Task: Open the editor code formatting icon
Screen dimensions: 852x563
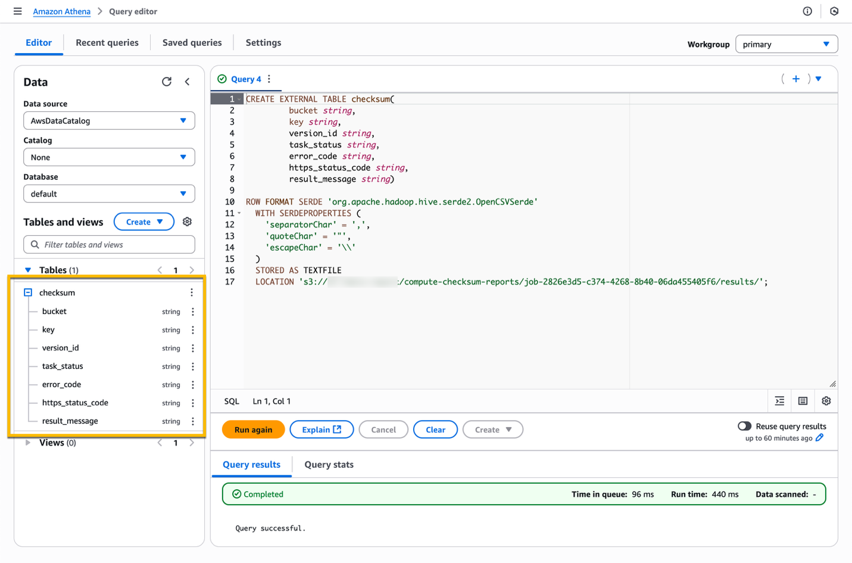Action: coord(779,401)
